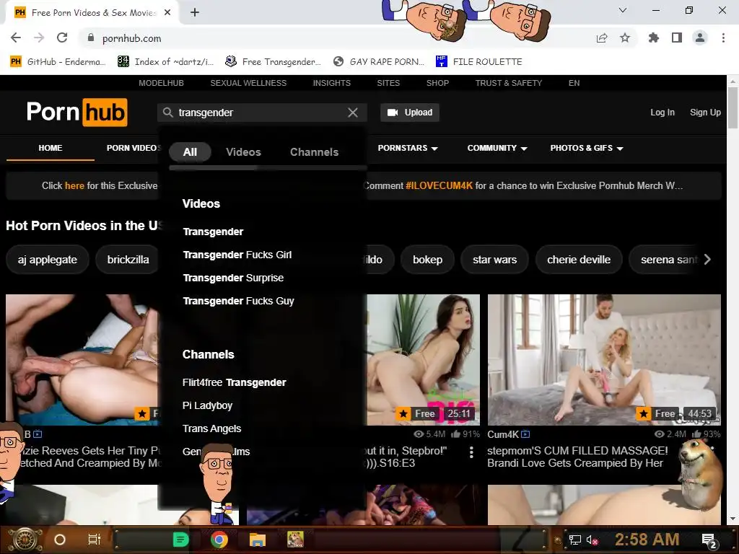Open the Index of ~dartz bookmark

pyautogui.click(x=165, y=62)
